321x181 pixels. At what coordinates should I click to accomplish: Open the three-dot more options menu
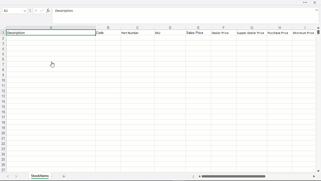[305, 3]
